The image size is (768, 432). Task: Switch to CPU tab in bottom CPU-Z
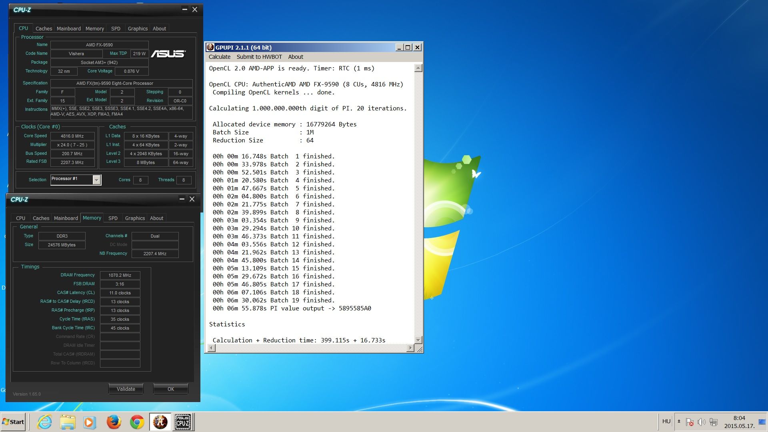coord(20,218)
